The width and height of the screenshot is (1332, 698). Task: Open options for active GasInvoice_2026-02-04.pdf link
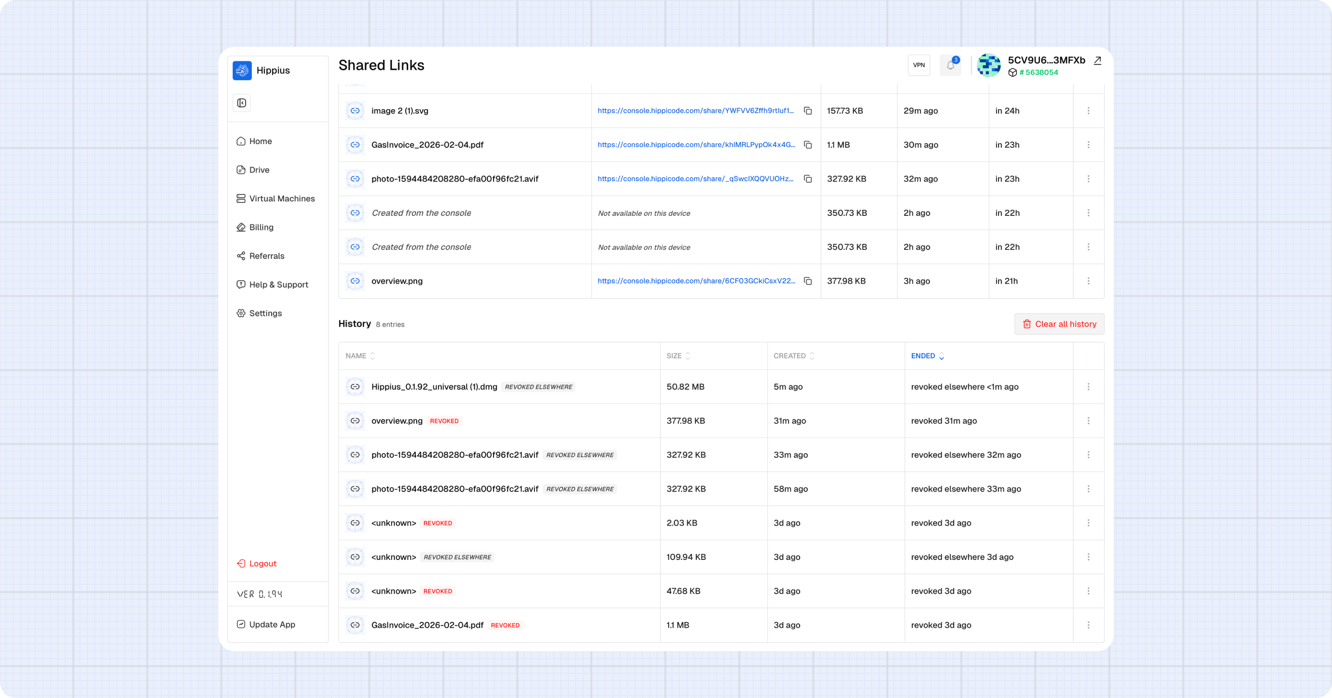click(x=1088, y=145)
